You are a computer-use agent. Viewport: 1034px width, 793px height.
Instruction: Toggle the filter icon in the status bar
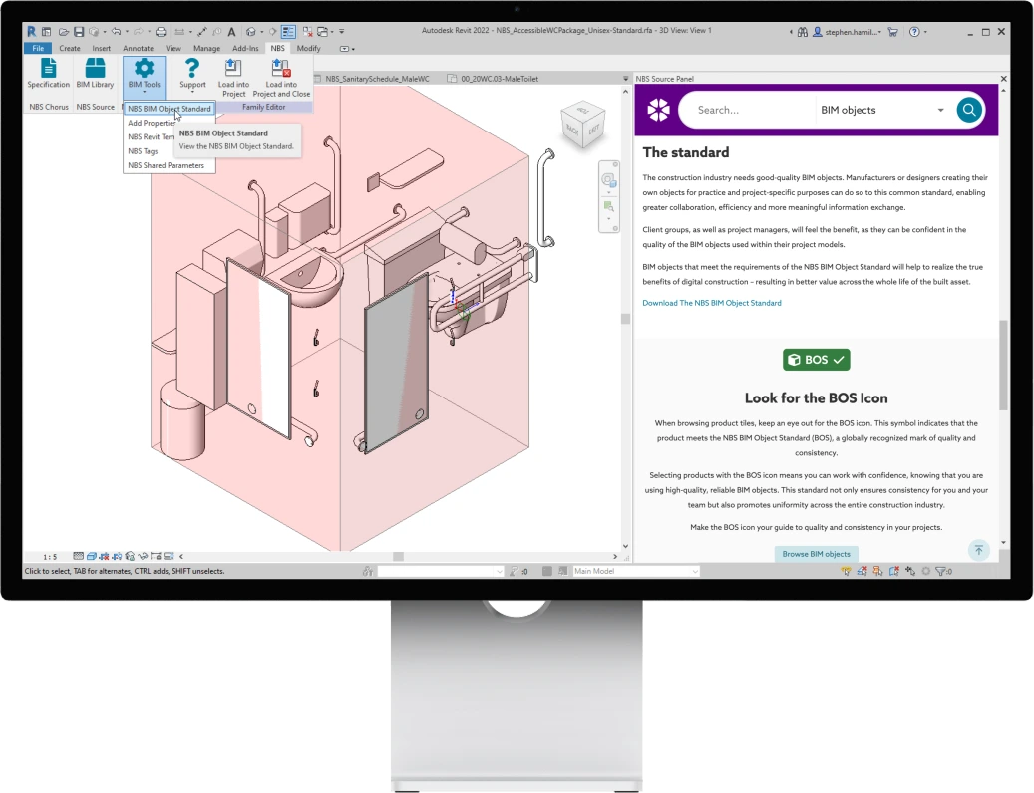pyautogui.click(x=941, y=571)
